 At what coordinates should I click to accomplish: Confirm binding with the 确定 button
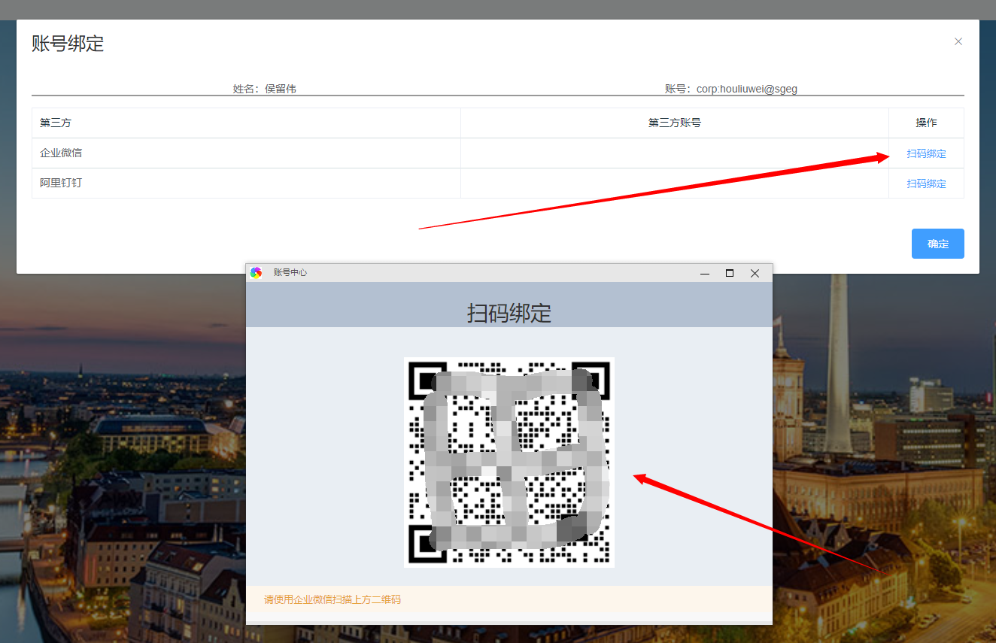937,243
